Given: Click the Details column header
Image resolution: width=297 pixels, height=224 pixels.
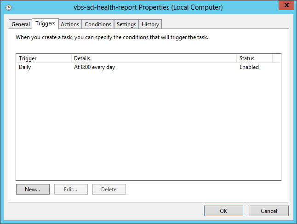Looking at the screenshot, I should [x=154, y=58].
